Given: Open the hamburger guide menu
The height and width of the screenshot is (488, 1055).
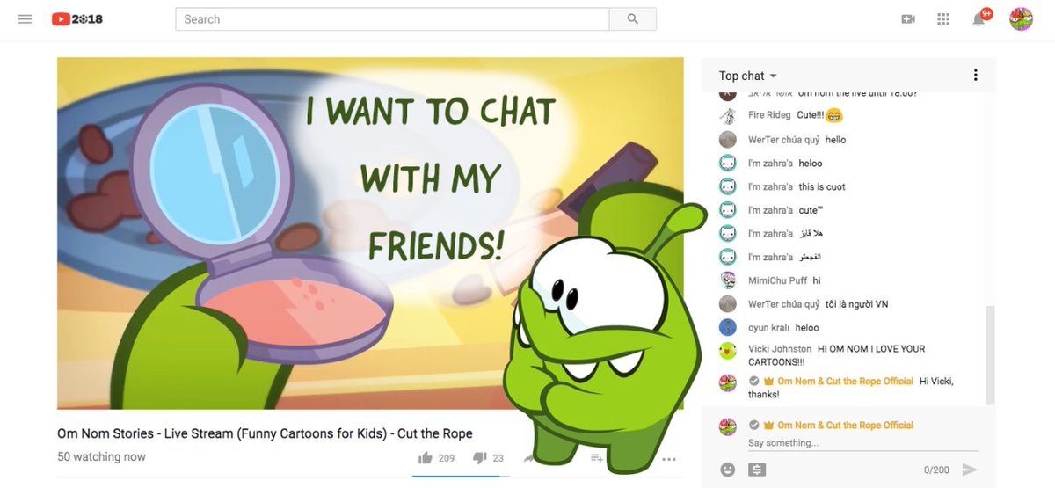Looking at the screenshot, I should coord(25,19).
